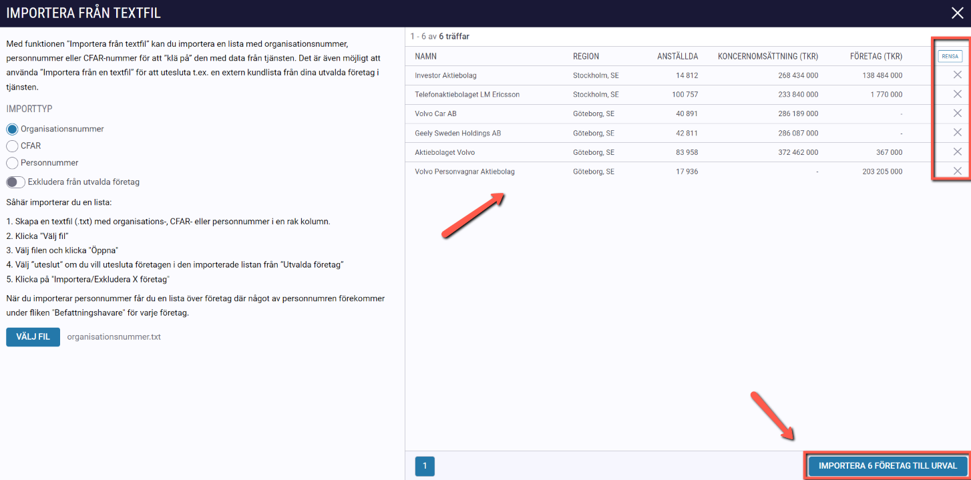Remove Telefonaktiebolaget LM Ericsson with X icon
Image resolution: width=971 pixels, height=480 pixels.
[x=957, y=94]
